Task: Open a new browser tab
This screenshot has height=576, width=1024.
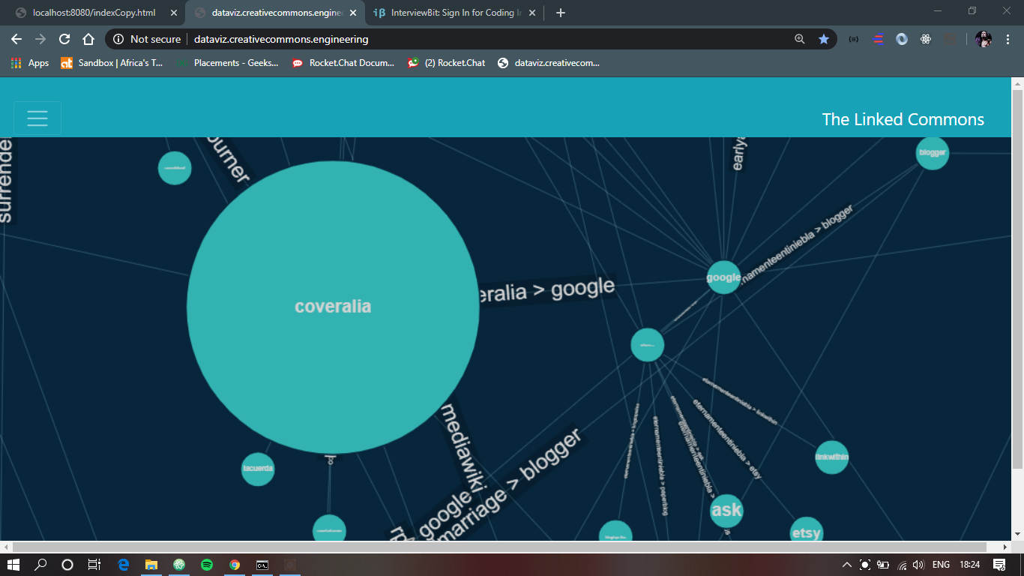Action: point(561,13)
